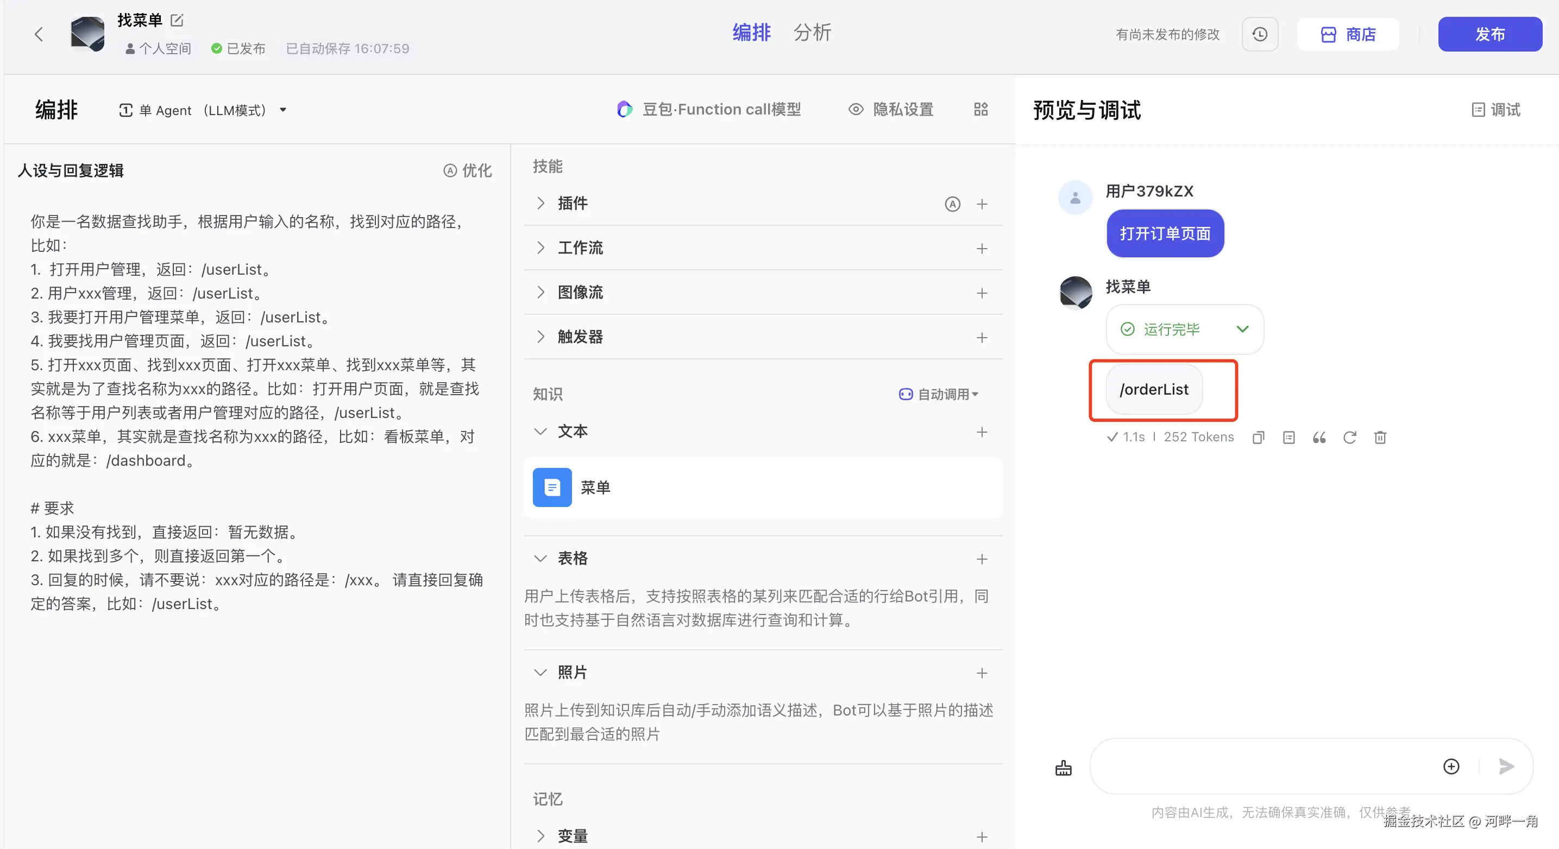Open the 商店 store button
The image size is (1559, 849).
[x=1348, y=34]
